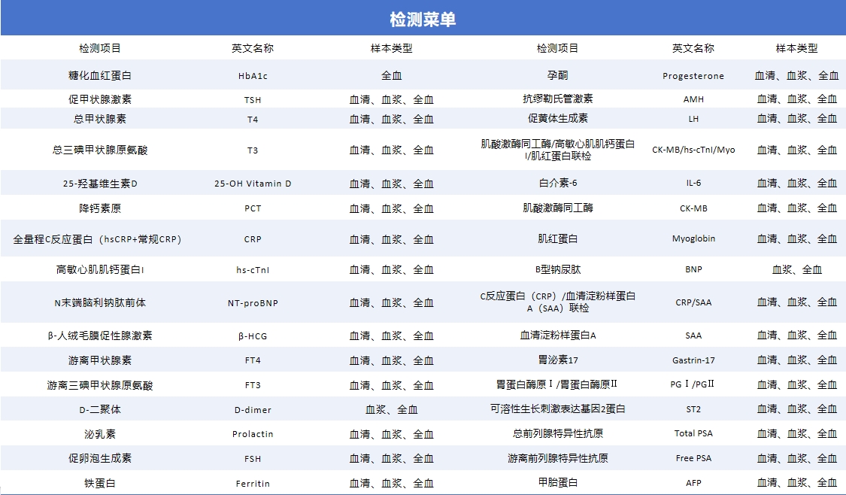846x495 pixels.
Task: Select the HbA1c English name cell
Action: pyautogui.click(x=253, y=76)
